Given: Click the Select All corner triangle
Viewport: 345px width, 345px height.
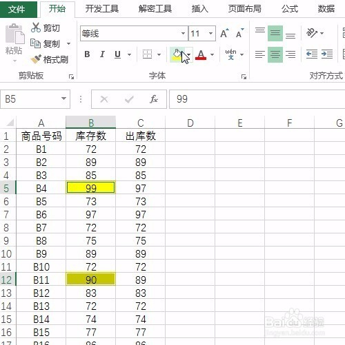Looking at the screenshot, I should 10,123.
